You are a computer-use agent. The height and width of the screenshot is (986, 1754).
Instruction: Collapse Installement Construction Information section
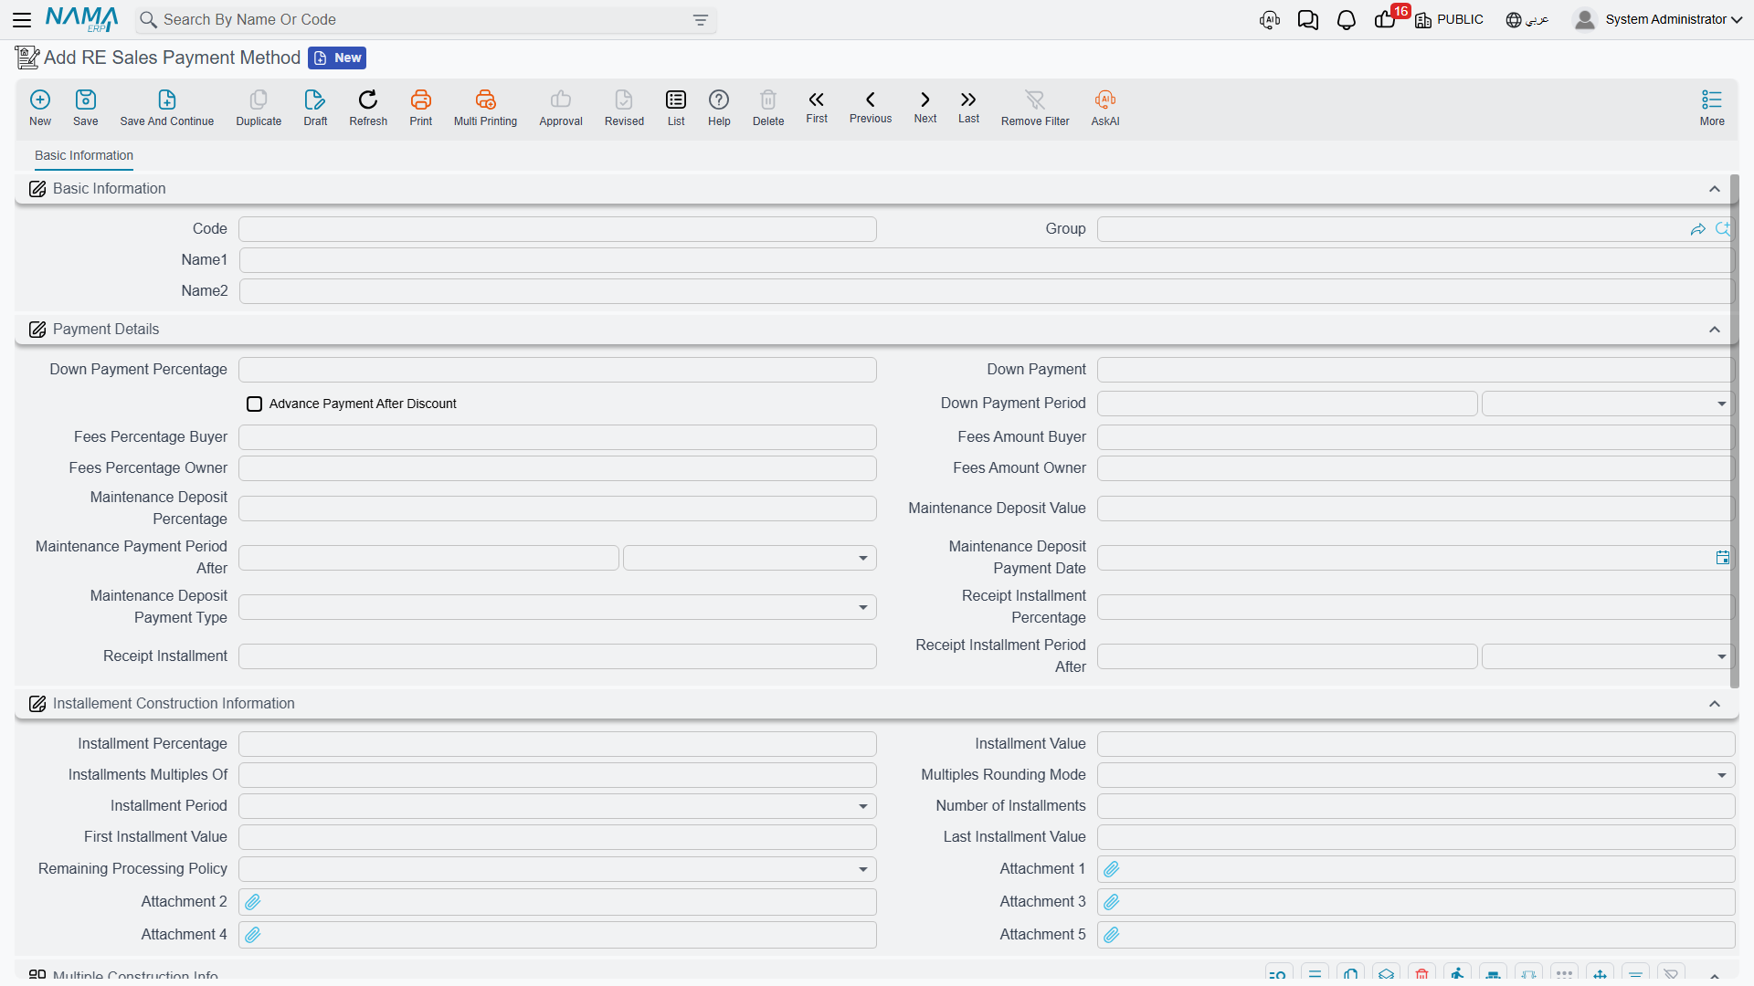point(1715,704)
